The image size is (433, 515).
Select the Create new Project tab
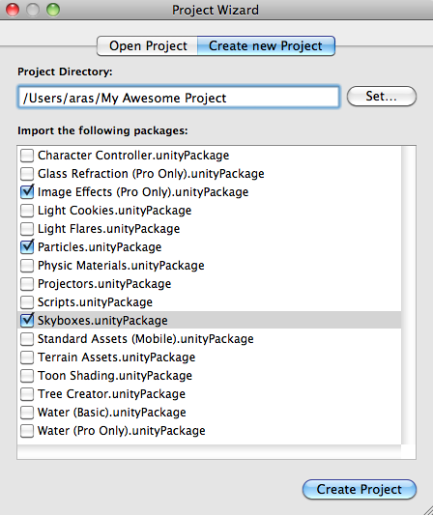266,46
